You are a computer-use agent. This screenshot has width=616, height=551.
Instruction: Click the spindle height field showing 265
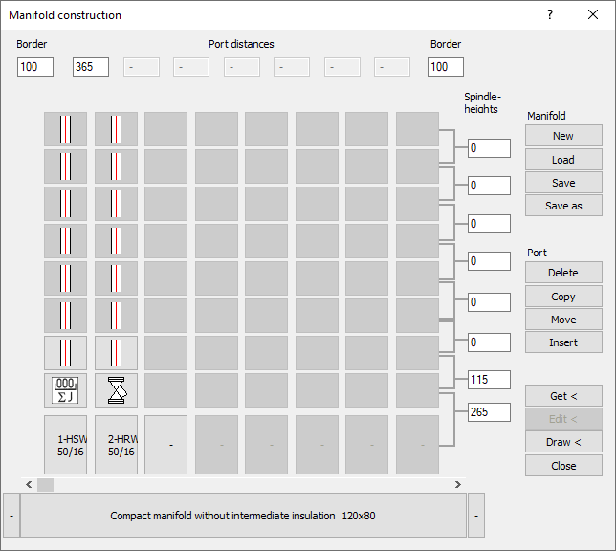coord(489,412)
